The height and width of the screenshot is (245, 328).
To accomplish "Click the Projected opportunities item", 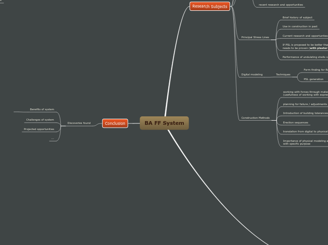I will click(39, 129).
